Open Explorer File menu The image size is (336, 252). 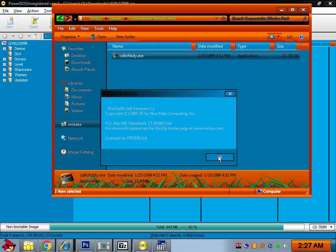click(61, 29)
